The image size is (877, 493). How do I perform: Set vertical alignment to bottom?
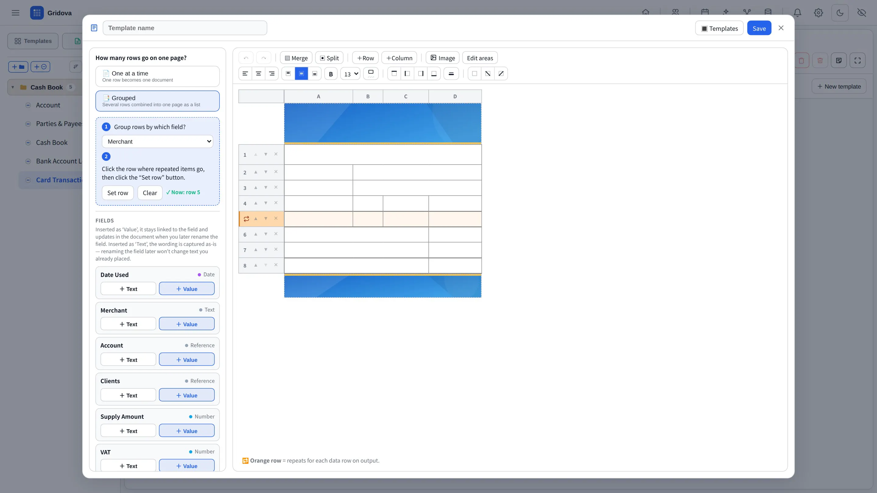(315, 73)
